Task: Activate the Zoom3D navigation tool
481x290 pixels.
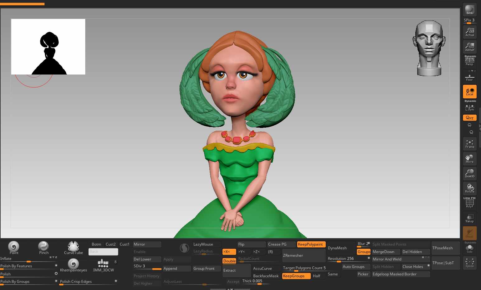Action: 469,173
